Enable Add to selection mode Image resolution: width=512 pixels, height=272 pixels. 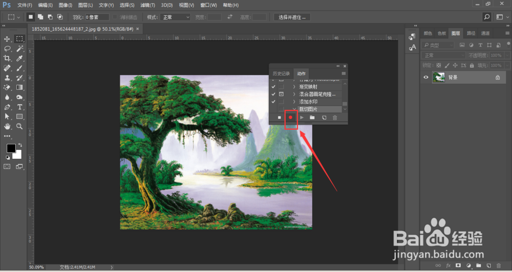pyautogui.click(x=40, y=17)
